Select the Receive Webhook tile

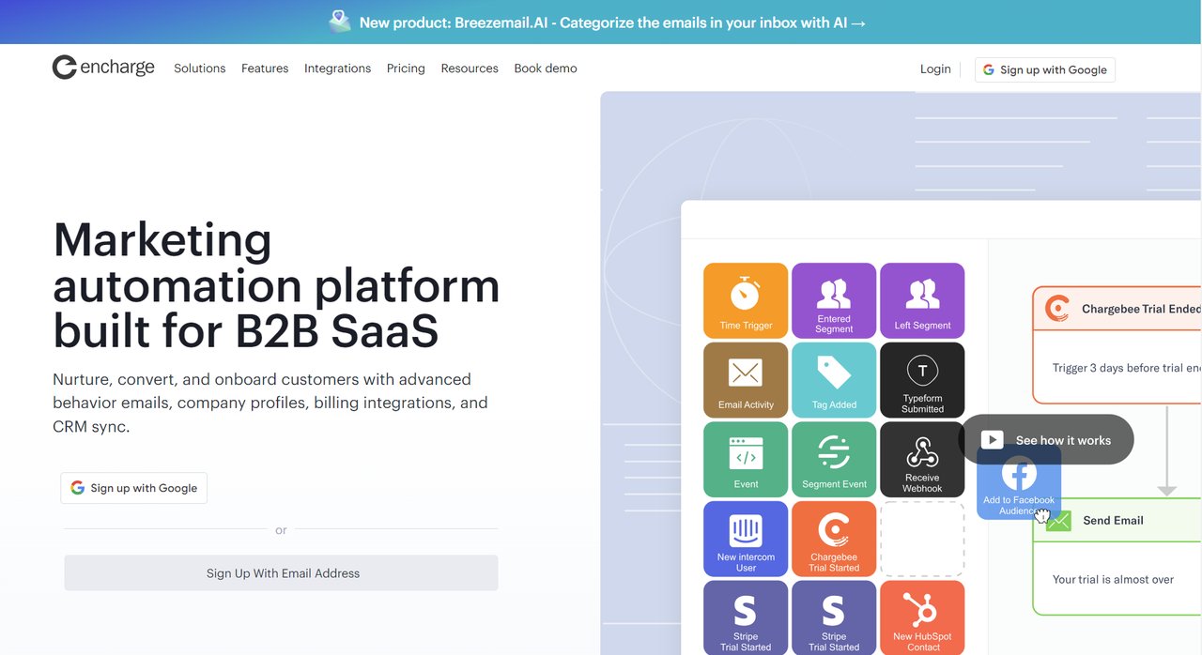(x=922, y=459)
